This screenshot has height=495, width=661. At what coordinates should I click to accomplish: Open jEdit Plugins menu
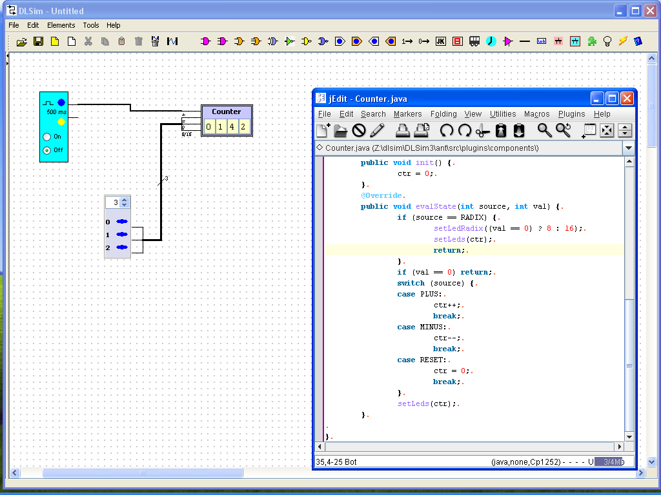(x=572, y=113)
